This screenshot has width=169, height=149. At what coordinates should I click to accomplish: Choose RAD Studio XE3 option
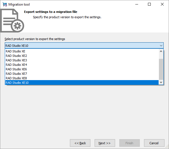(16, 60)
